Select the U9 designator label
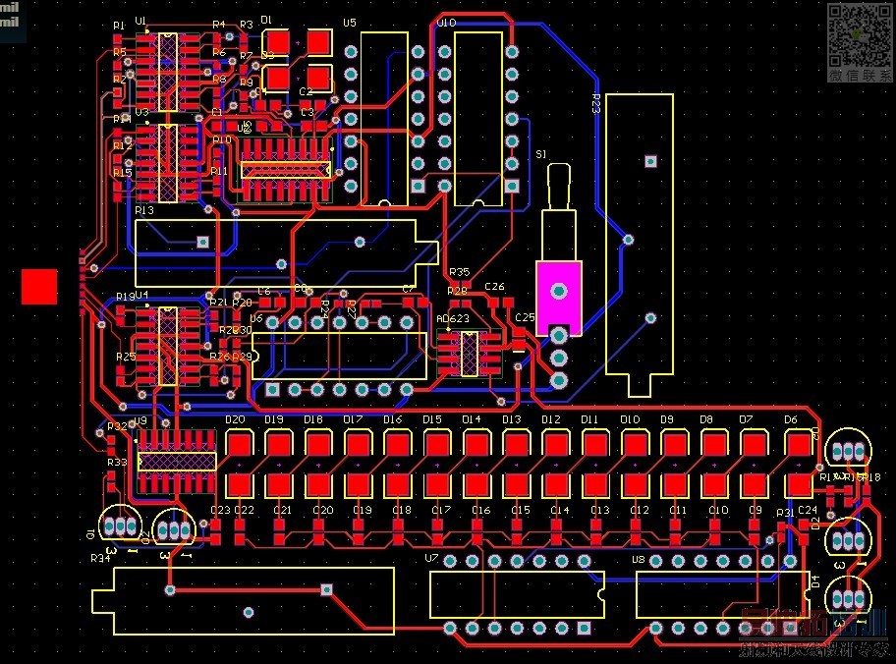 140,420
